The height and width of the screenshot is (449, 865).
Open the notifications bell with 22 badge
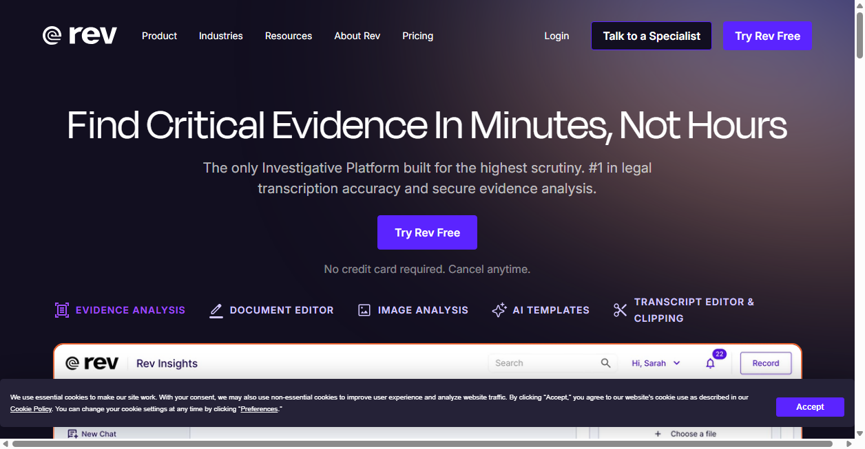click(x=711, y=363)
